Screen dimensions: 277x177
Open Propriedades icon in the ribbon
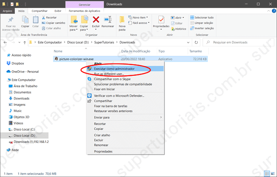[x=162, y=20]
